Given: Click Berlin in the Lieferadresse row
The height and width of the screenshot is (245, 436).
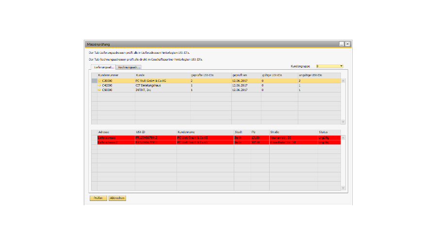Looking at the screenshot, I should point(242,138).
